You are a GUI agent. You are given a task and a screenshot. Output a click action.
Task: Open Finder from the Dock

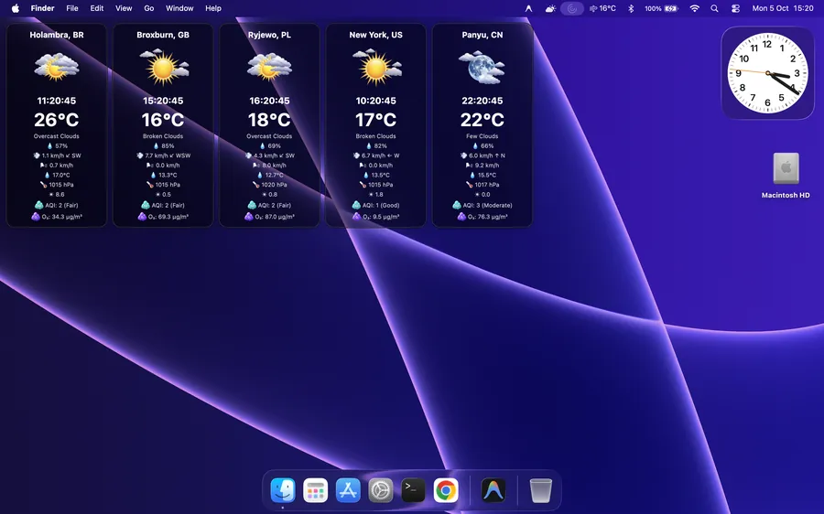point(283,490)
